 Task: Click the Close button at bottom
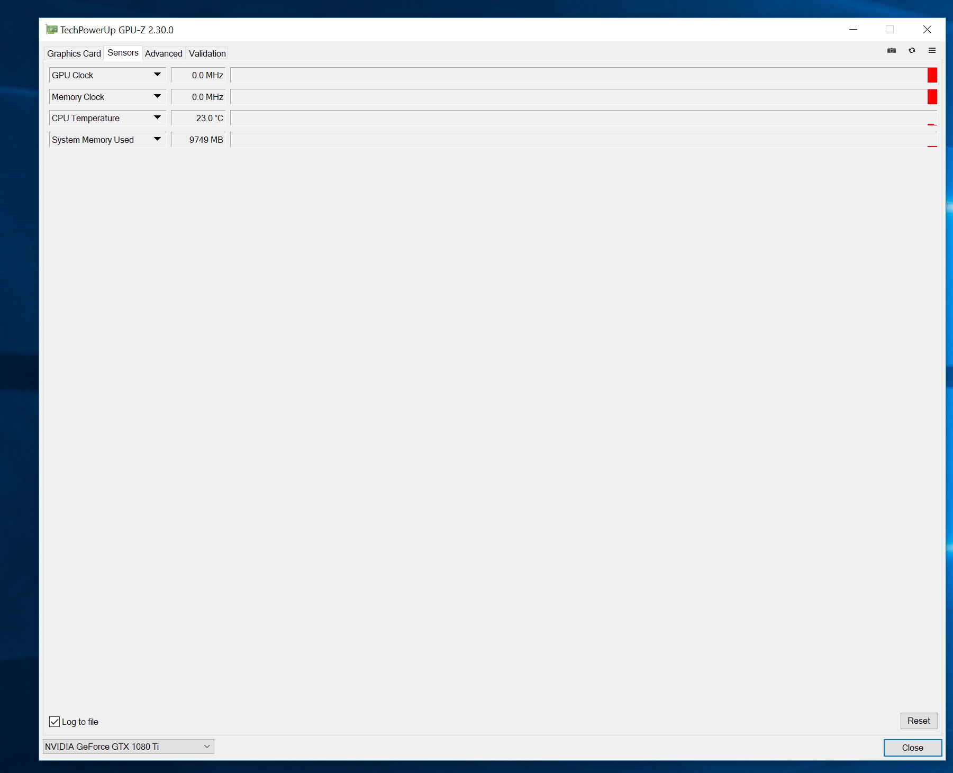pyautogui.click(x=913, y=748)
